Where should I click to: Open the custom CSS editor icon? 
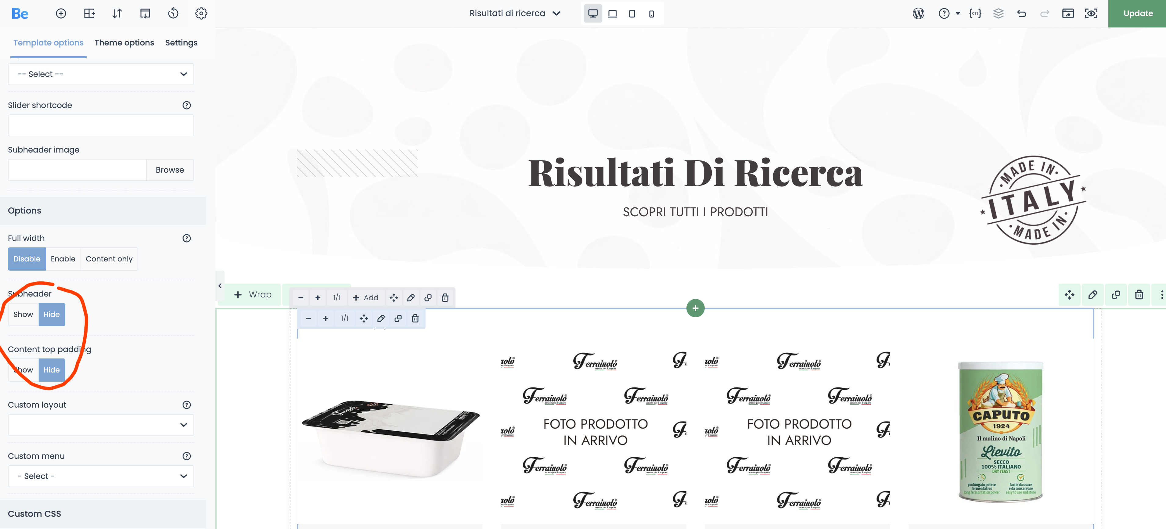[975, 13]
